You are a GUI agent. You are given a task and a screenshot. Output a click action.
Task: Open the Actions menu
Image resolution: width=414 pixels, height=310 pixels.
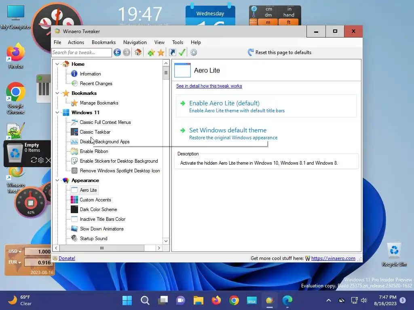(76, 42)
